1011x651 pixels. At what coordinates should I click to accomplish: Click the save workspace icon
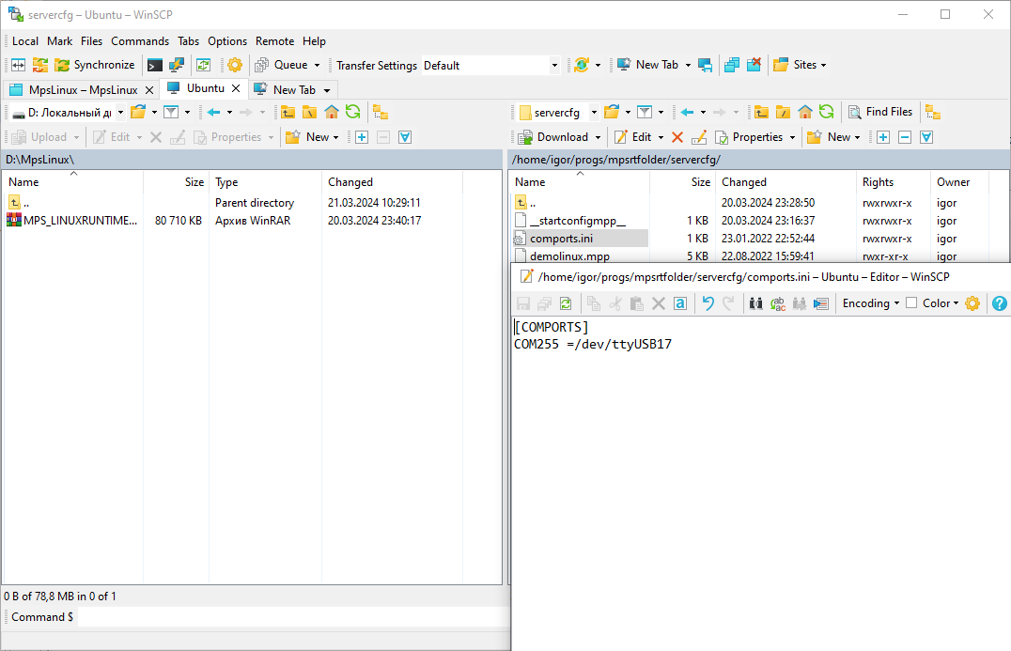pos(706,65)
